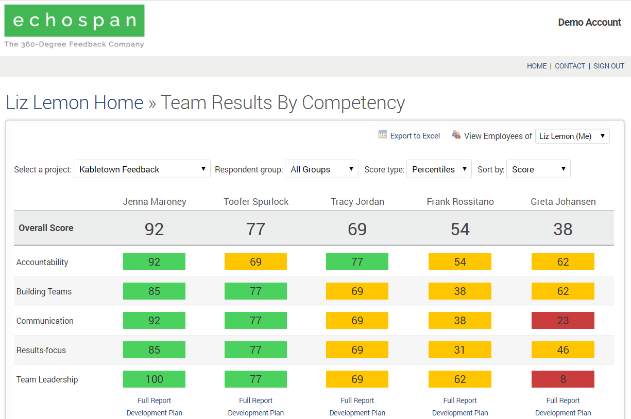Expand the Respondent group dropdown

click(321, 169)
